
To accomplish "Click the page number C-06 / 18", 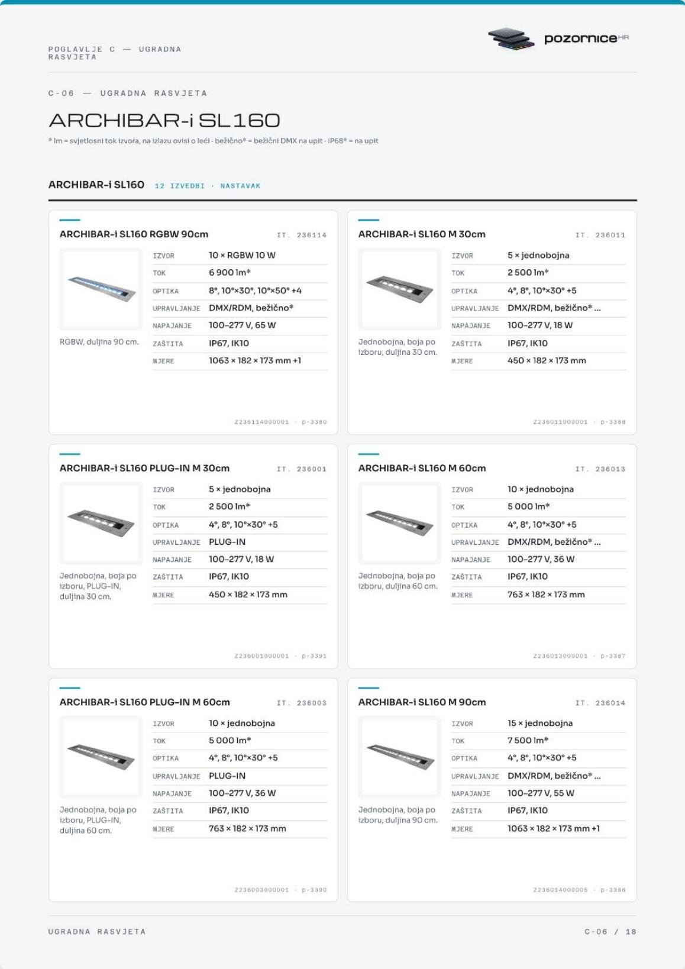I will pos(610,932).
